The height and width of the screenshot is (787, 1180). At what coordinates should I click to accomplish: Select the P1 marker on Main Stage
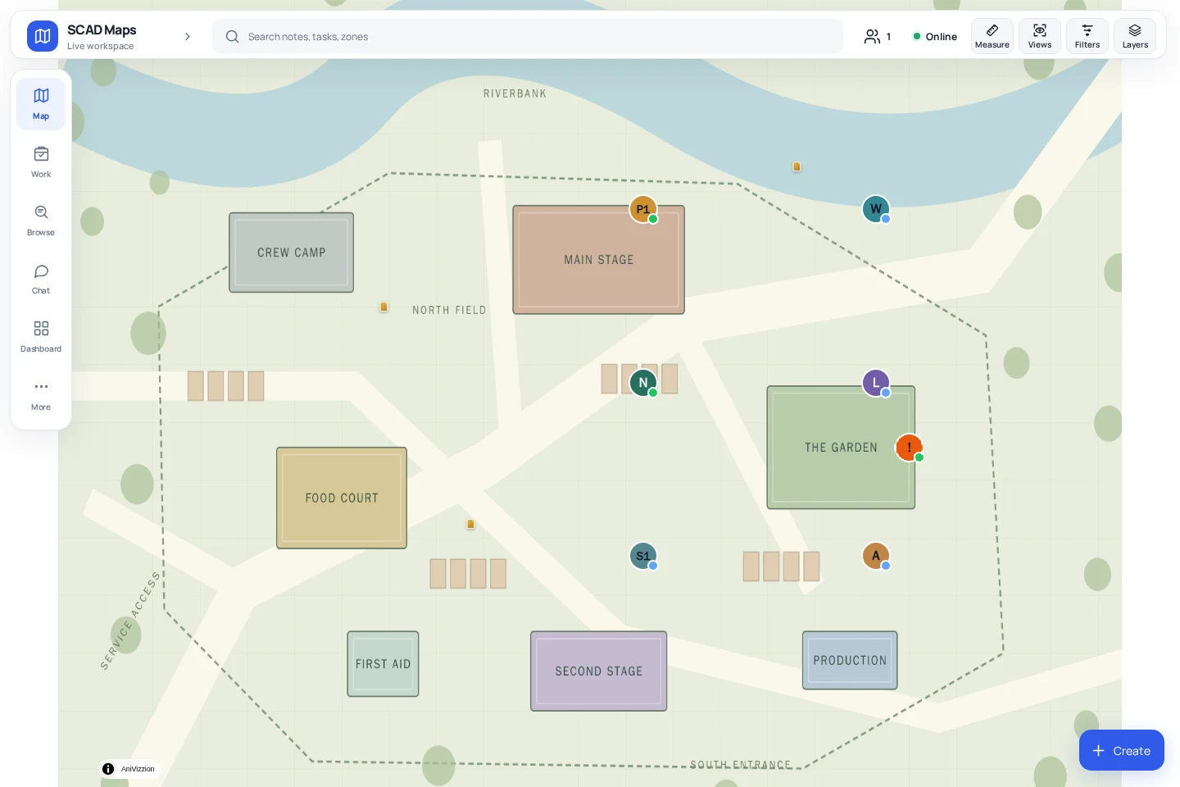click(643, 209)
